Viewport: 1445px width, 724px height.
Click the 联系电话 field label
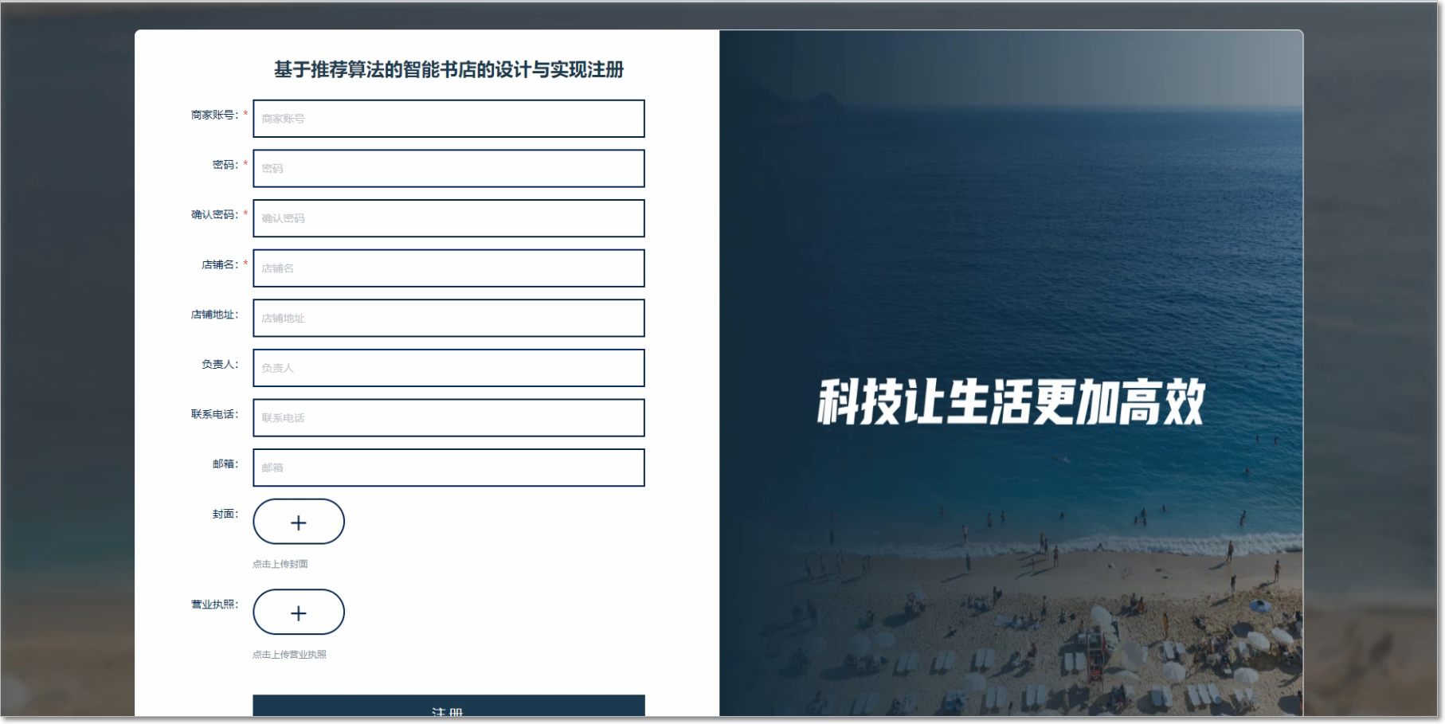coord(214,414)
